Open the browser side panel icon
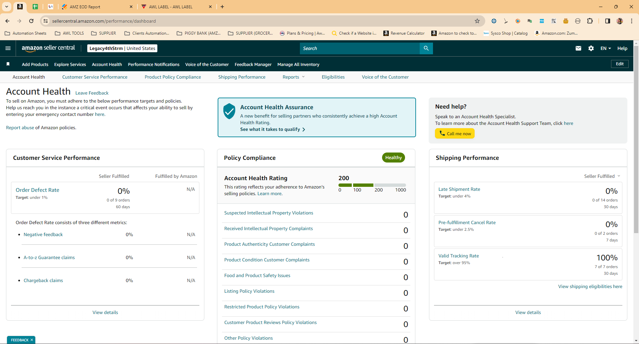639x344 pixels. pos(608,21)
